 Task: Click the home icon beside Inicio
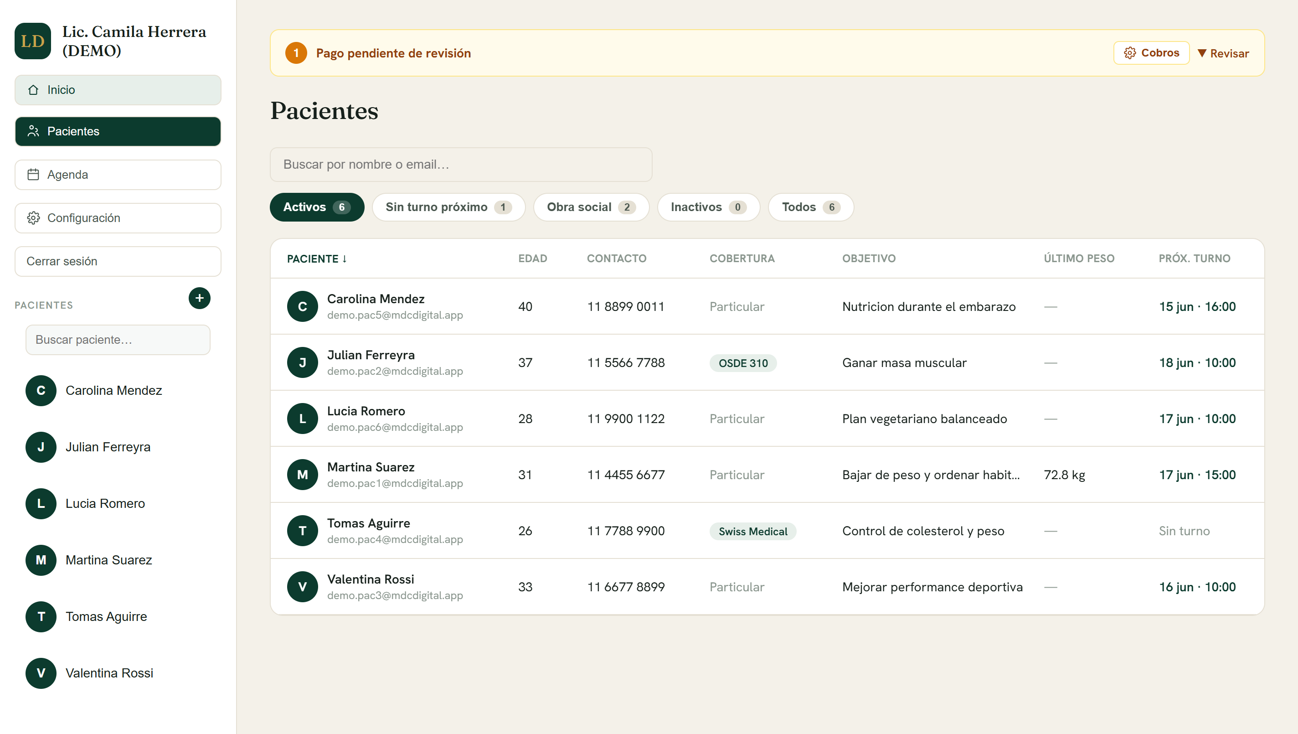tap(33, 90)
